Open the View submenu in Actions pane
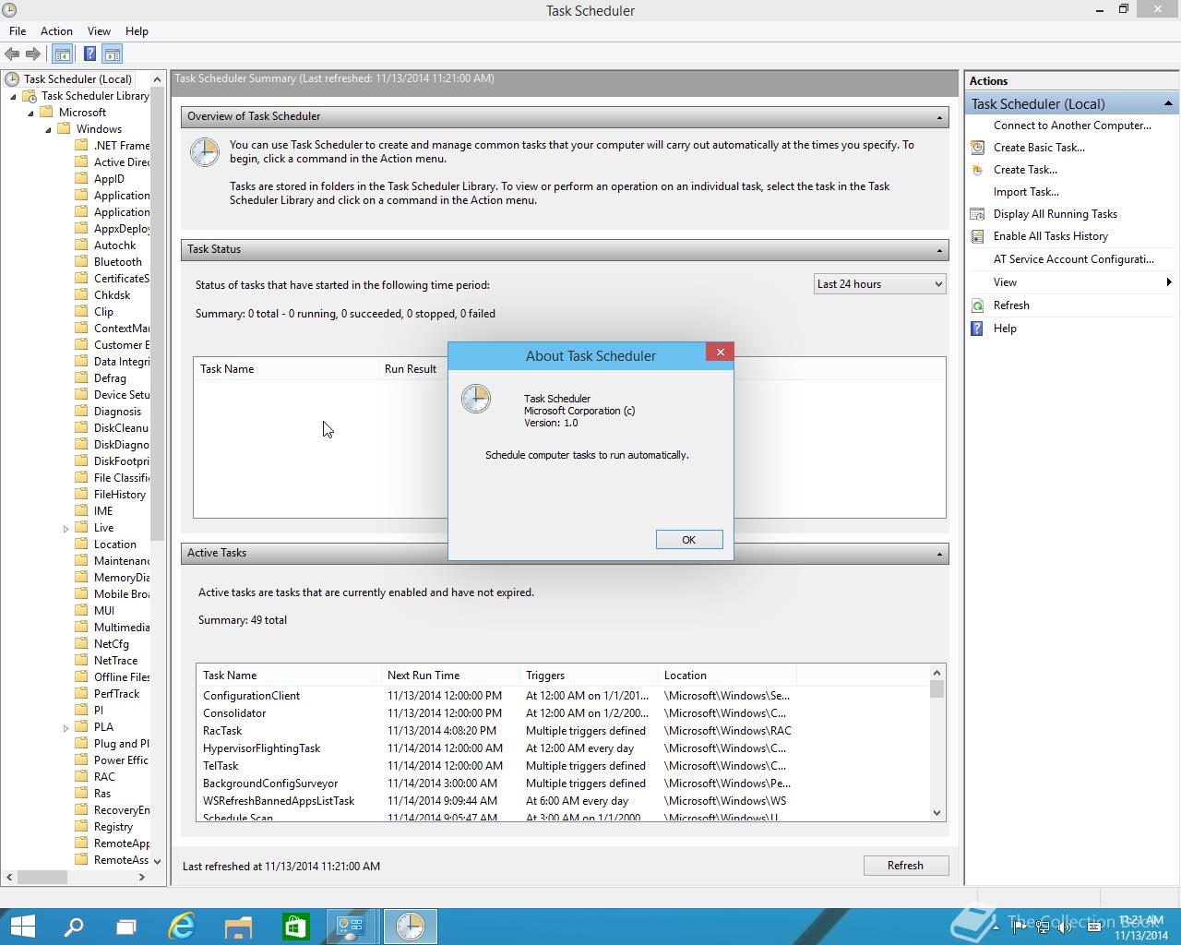The image size is (1181, 945). pos(1072,282)
